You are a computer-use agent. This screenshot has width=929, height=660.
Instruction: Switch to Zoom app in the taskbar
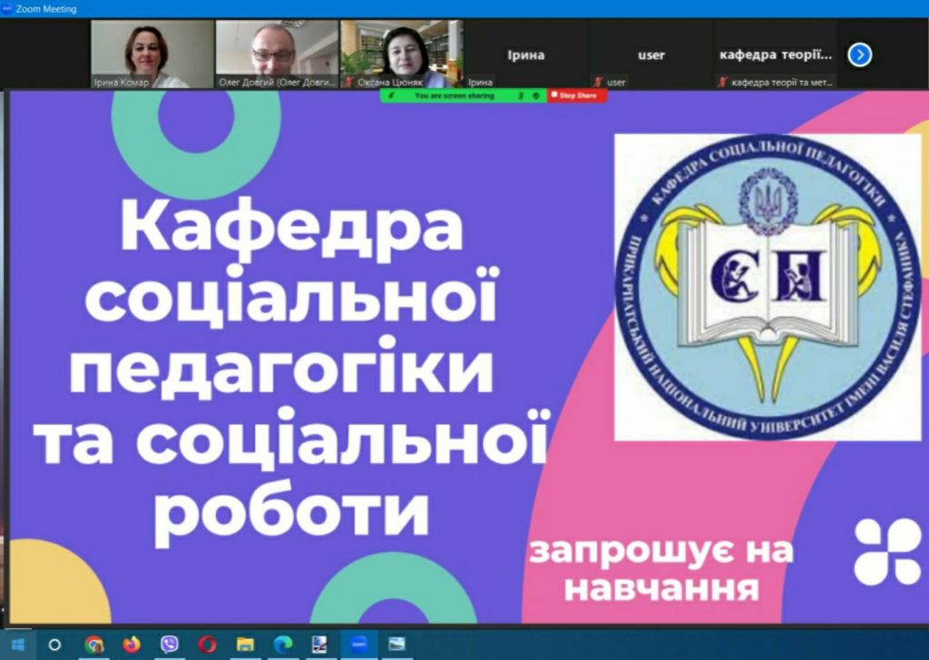click(358, 645)
